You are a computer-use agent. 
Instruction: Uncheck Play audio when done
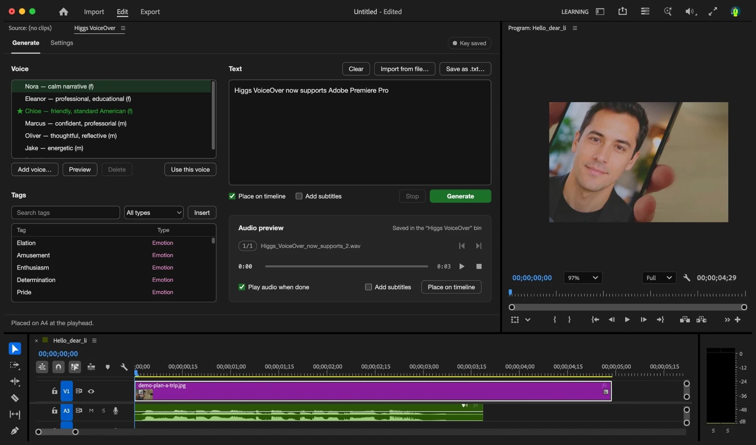click(x=242, y=287)
